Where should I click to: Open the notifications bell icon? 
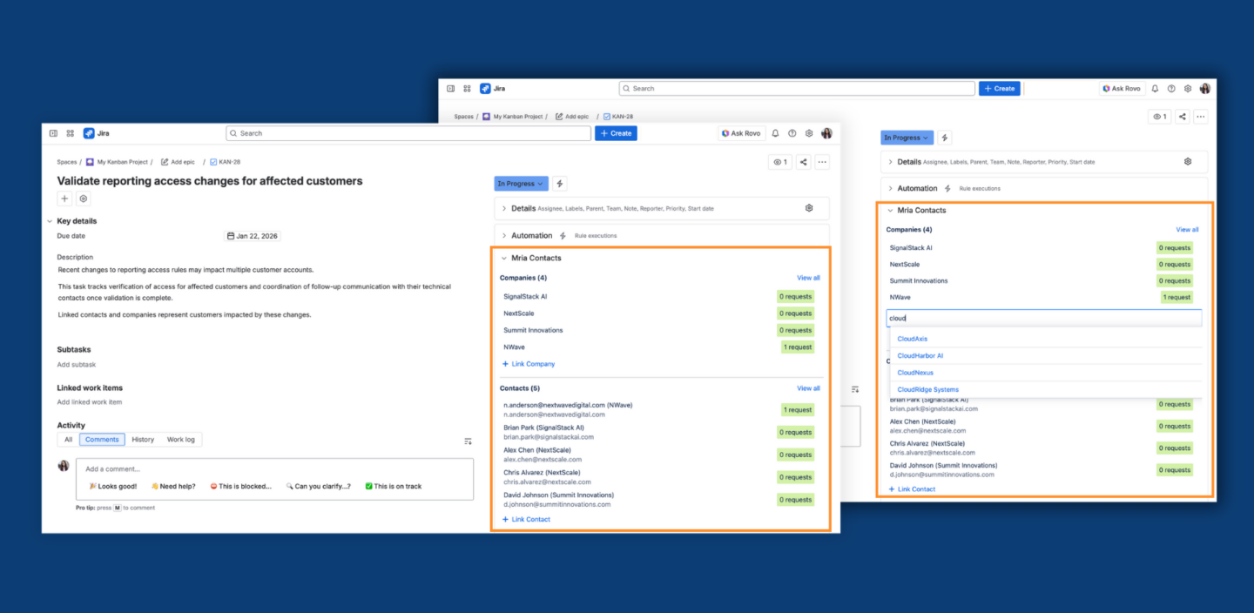coord(774,132)
